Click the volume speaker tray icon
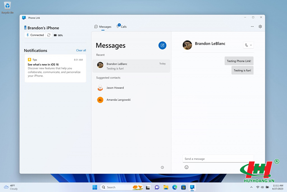 [x=262, y=187]
